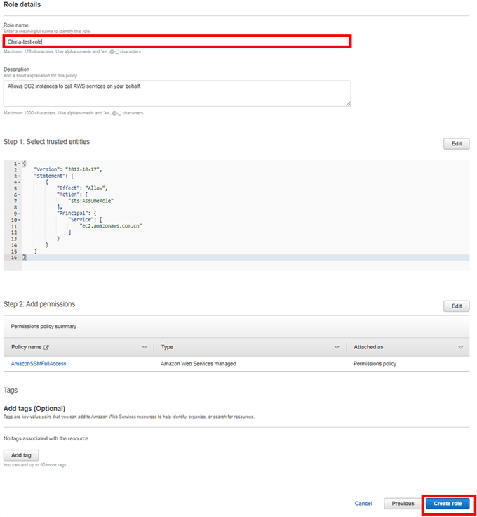The image size is (477, 517).
Task: Edit the Step 1 trusted entities
Action: 456,144
